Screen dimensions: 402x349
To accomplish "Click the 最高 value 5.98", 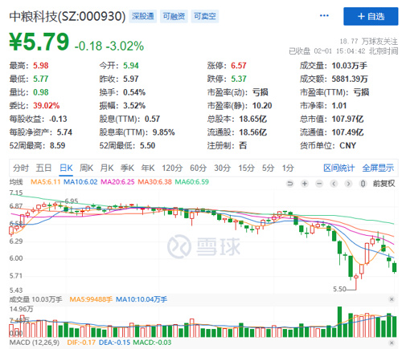I will click(41, 66).
